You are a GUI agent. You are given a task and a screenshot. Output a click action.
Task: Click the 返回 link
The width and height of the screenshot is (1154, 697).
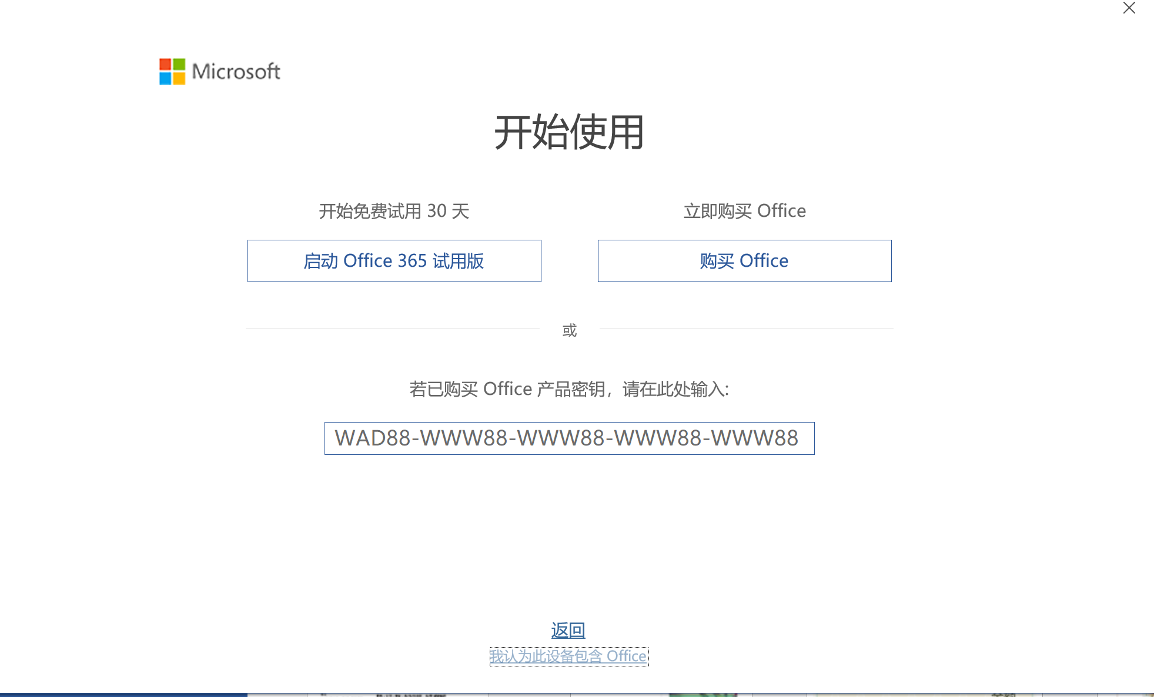click(x=568, y=630)
